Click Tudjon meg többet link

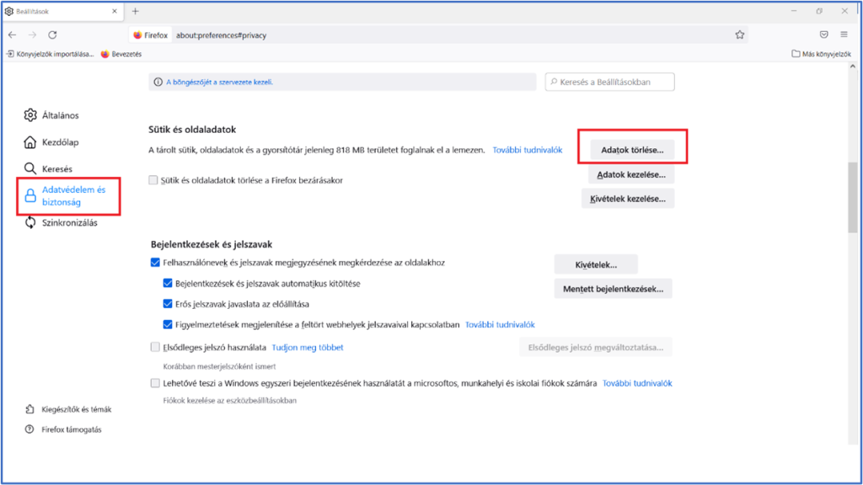pyautogui.click(x=308, y=347)
